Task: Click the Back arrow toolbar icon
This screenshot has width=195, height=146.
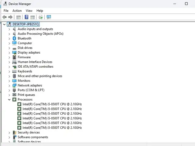Action: click(5, 17)
